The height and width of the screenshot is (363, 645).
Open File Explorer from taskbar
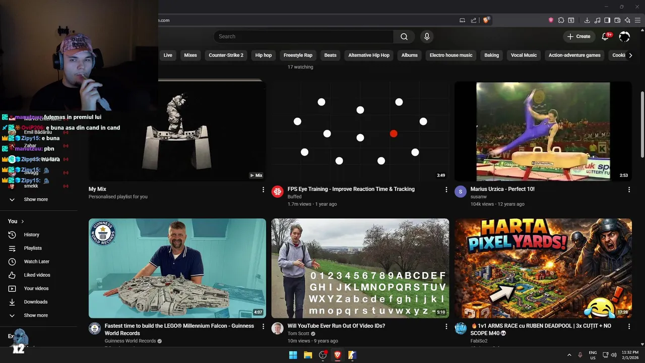(x=308, y=355)
